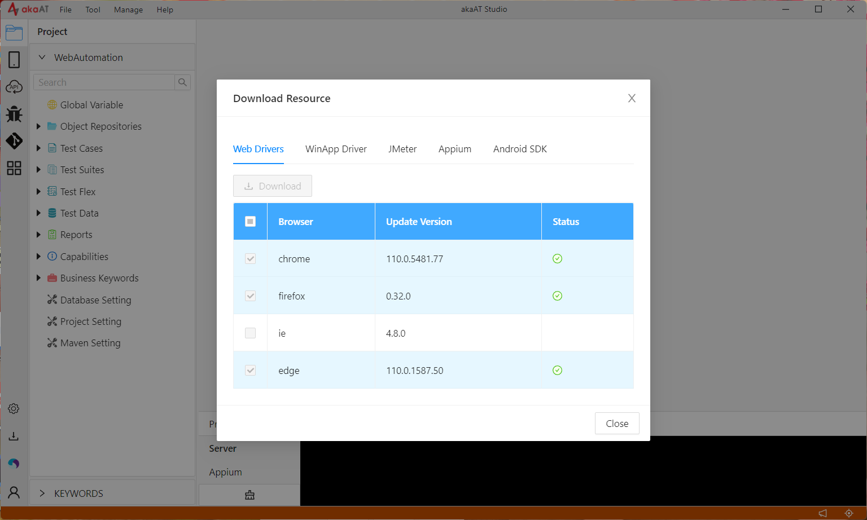The width and height of the screenshot is (867, 520).
Task: Toggle the chrome row checkbox
Action: [x=250, y=259]
